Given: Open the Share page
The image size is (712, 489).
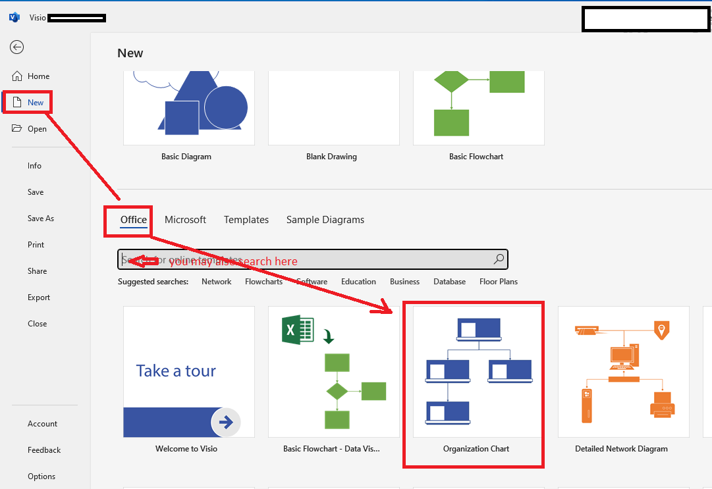Looking at the screenshot, I should (38, 271).
